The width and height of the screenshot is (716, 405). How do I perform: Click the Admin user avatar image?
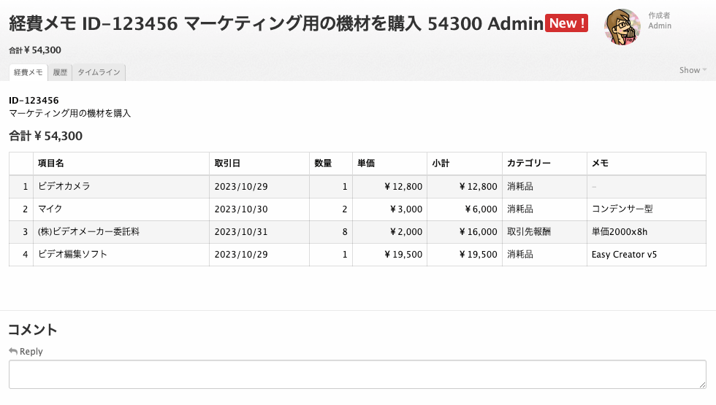tap(622, 26)
